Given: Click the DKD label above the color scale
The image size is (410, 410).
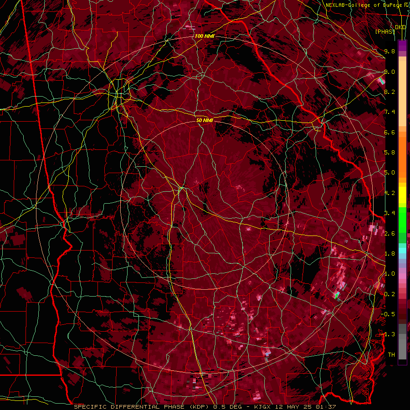Looking at the screenshot, I should (x=400, y=27).
